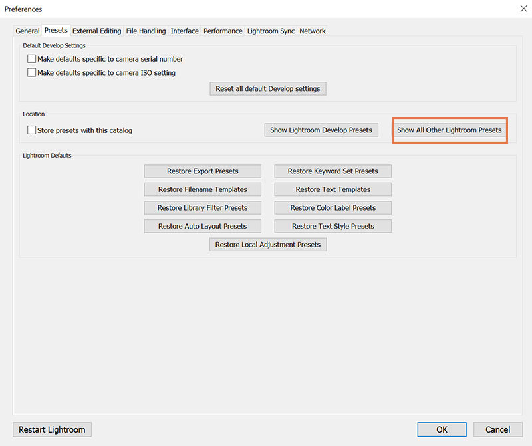The width and height of the screenshot is (532, 446).
Task: Enable defaults specific to camera ISO setting
Action: tap(31, 72)
